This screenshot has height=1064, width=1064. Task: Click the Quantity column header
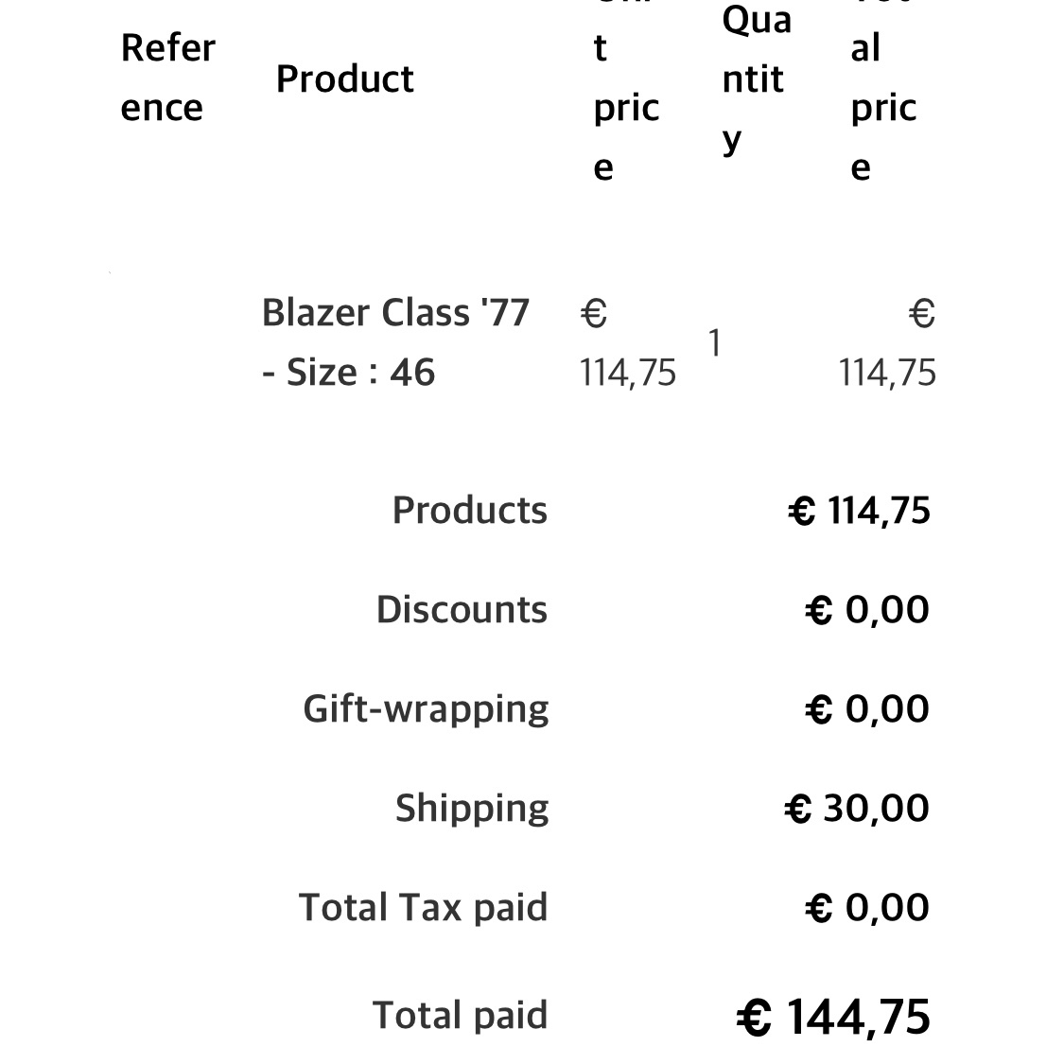point(755,78)
